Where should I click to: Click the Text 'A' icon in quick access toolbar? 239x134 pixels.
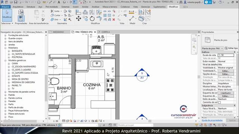(x=59, y=2)
